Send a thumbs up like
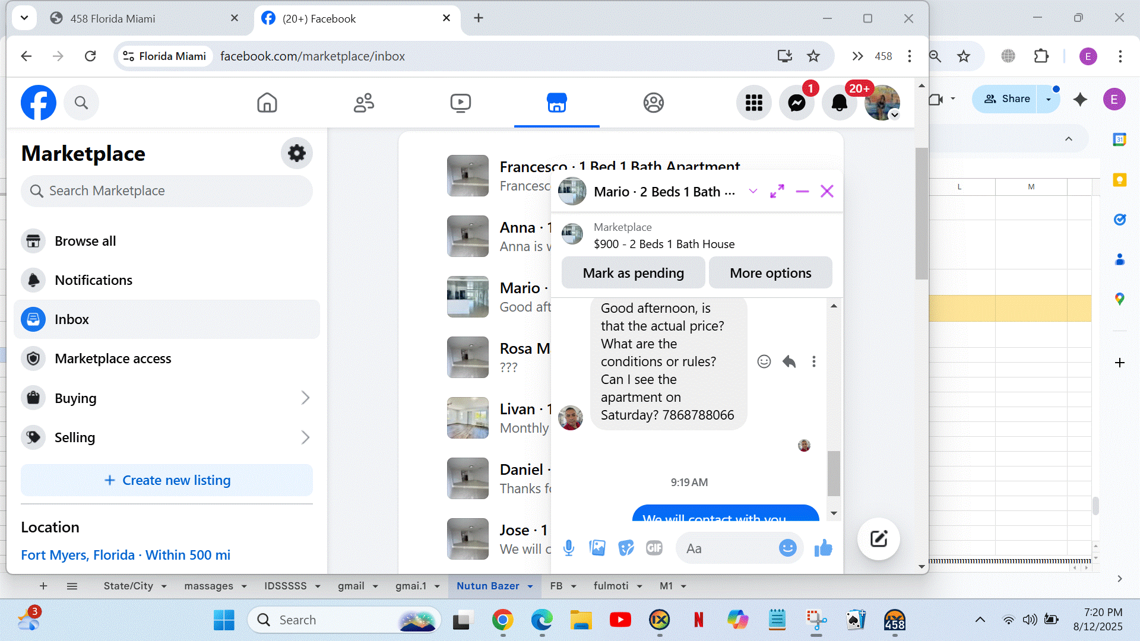The height and width of the screenshot is (641, 1140). [823, 548]
